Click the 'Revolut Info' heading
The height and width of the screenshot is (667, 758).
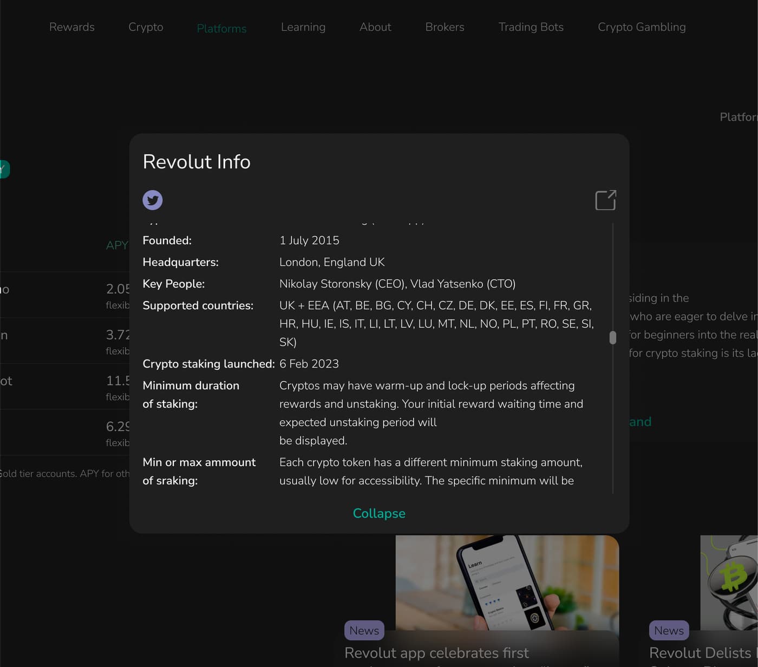tap(197, 162)
